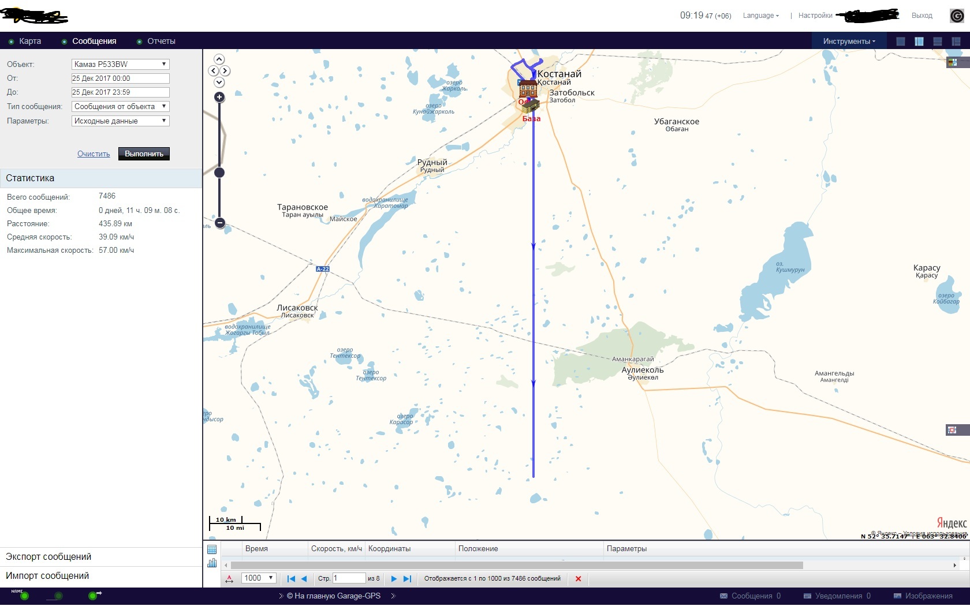Pan the map up with arrow
The width and height of the screenshot is (970, 606).
pos(219,59)
